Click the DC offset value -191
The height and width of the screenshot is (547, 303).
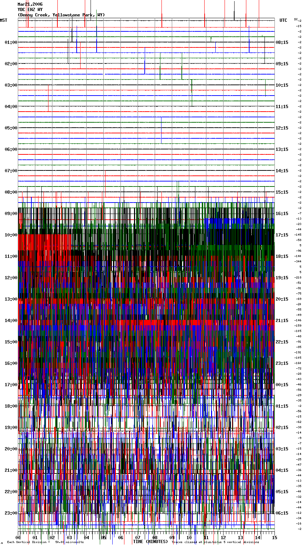coord(298,352)
